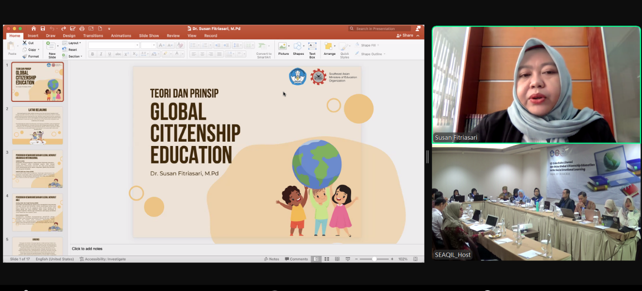Adjust the zoom slider in status bar
The height and width of the screenshot is (291, 642).
coord(374,259)
